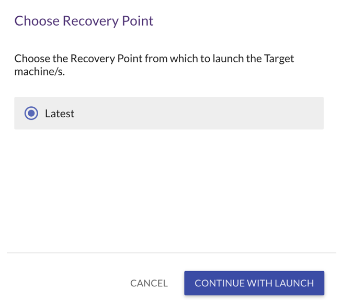Dismiss the dialog using CANCEL
The height and width of the screenshot is (301, 341).
149,283
